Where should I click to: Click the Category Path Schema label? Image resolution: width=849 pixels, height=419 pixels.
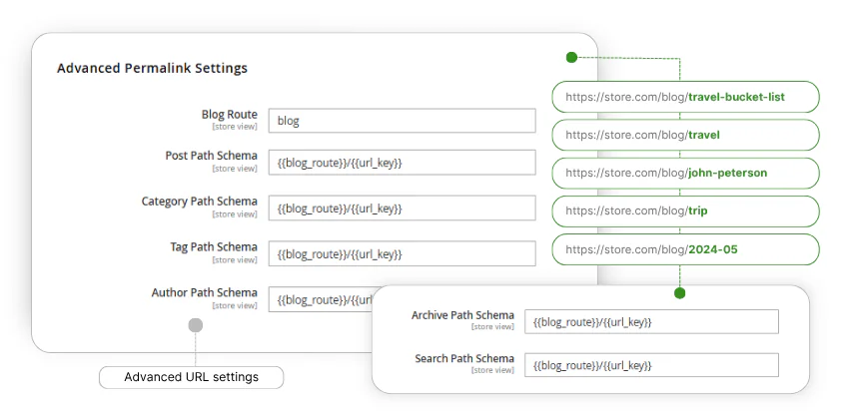(199, 202)
